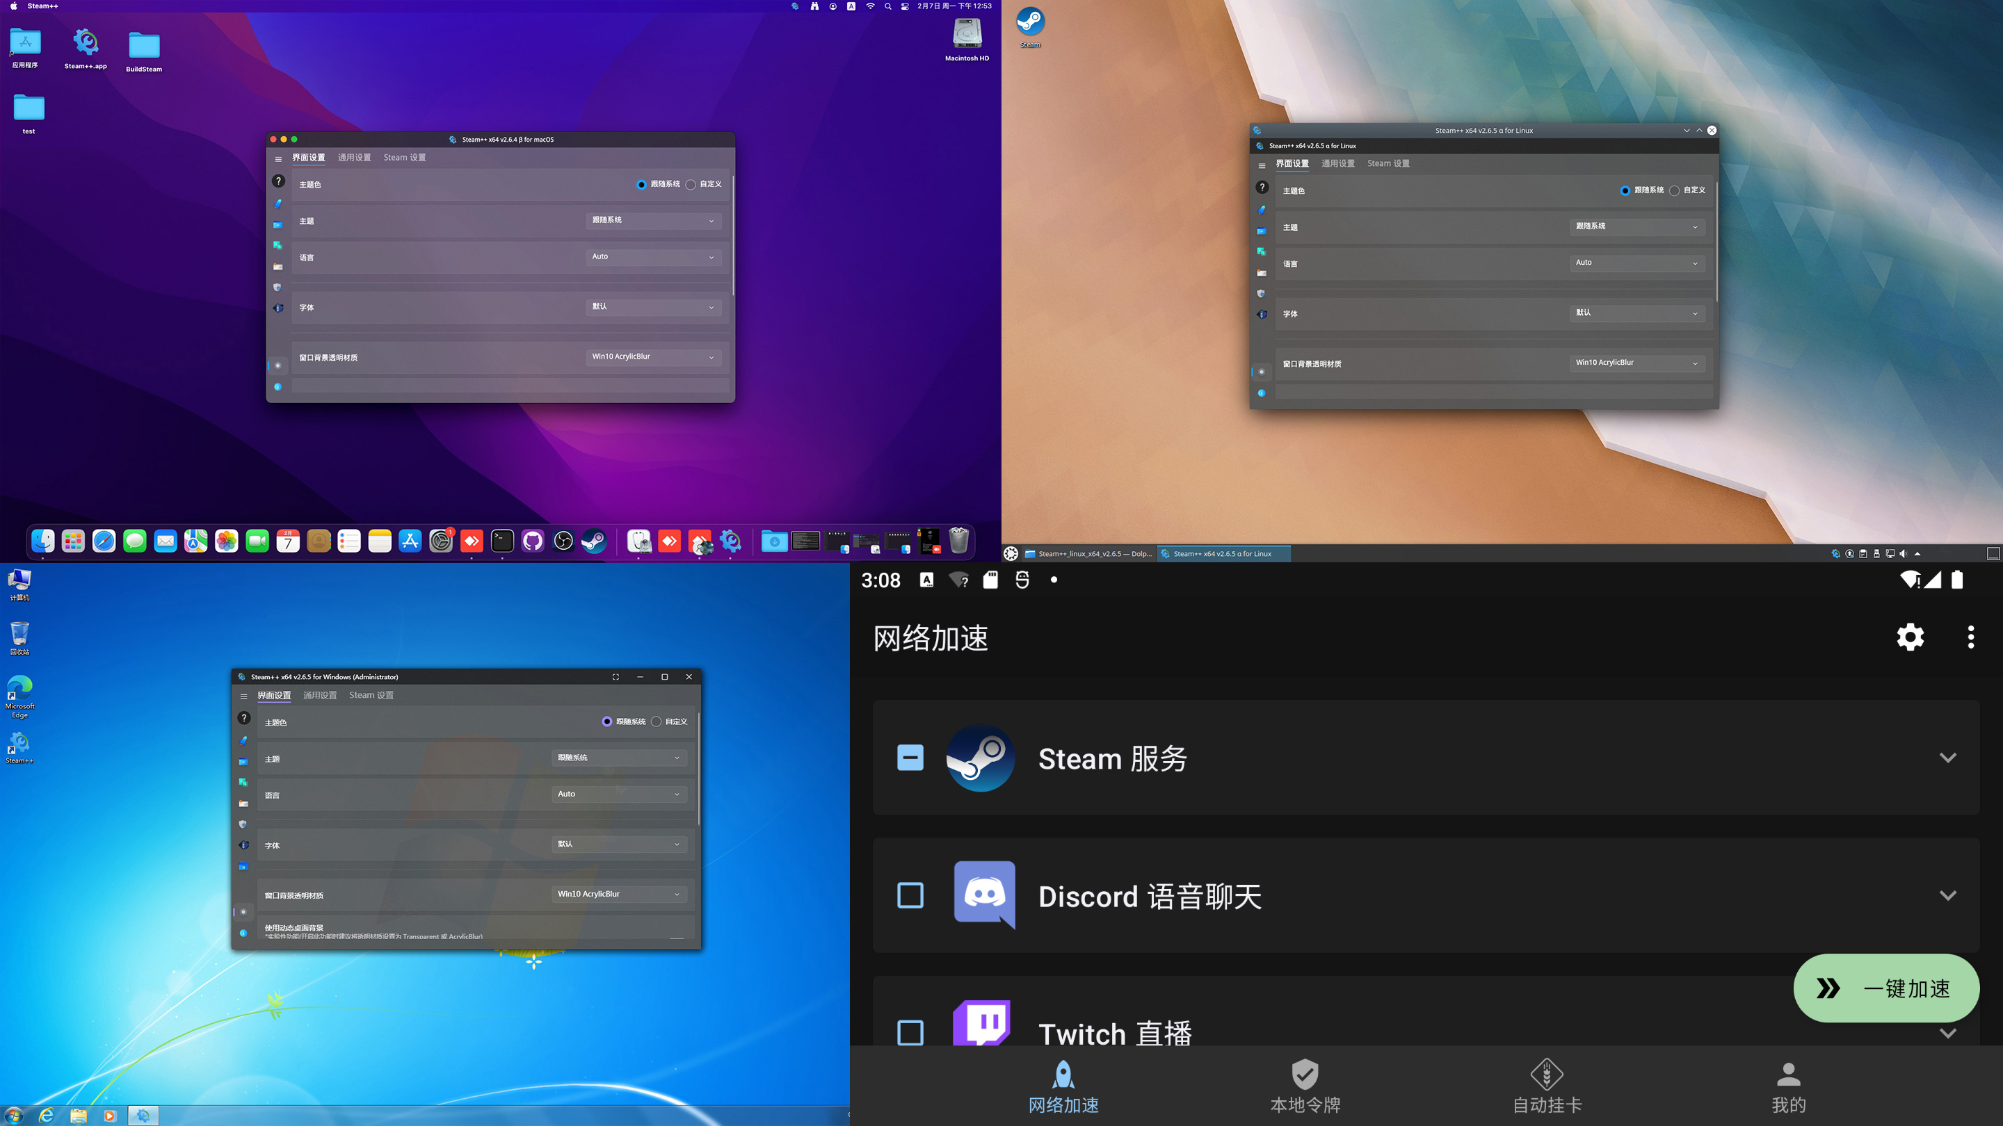Open the settings gear in the Android app
The height and width of the screenshot is (1126, 2003).
tap(1910, 637)
